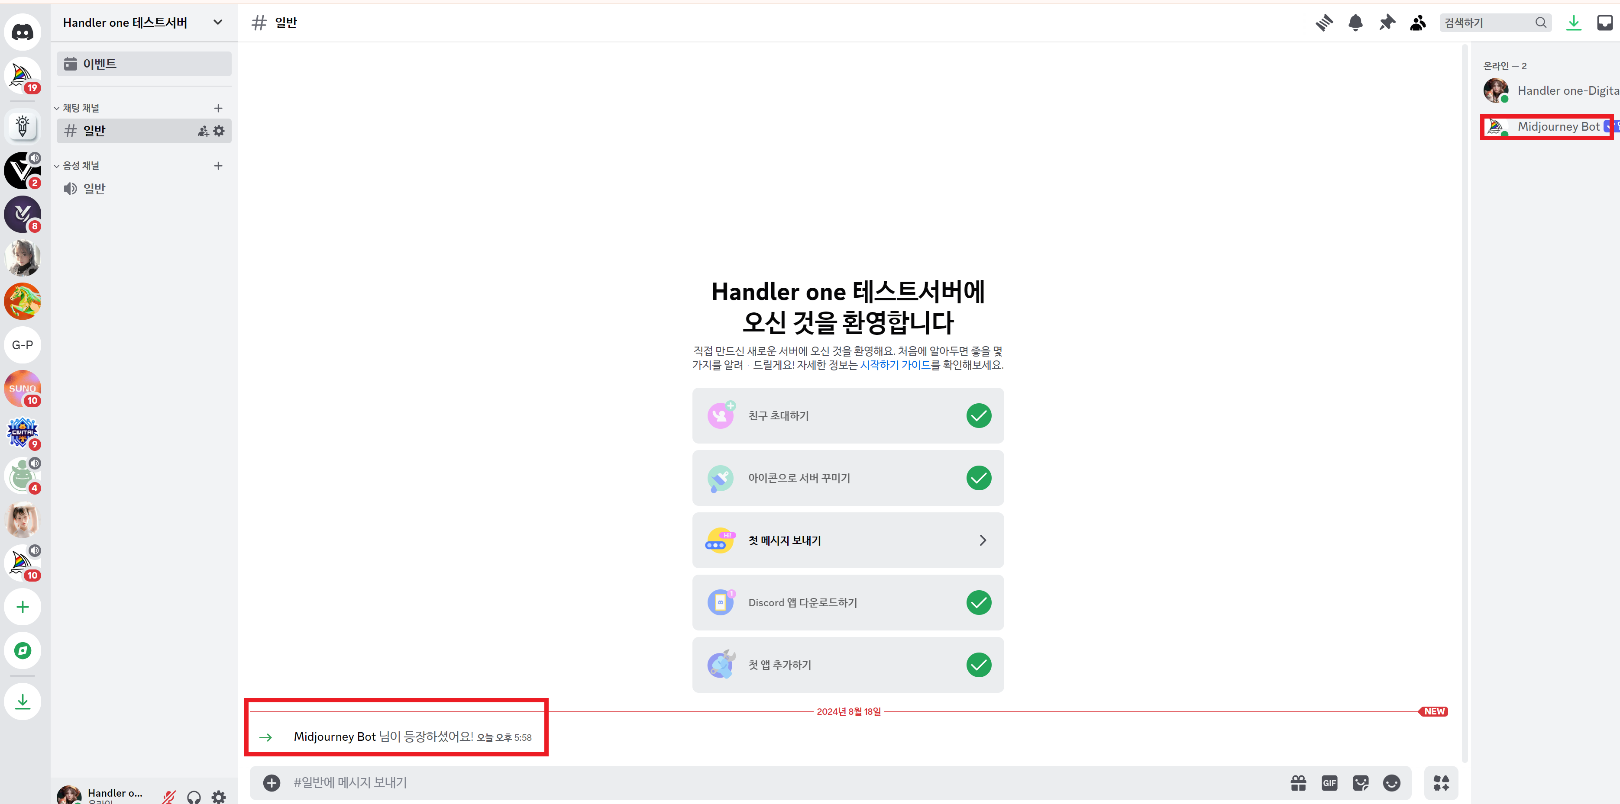Open purple server icon with 8 badge
The width and height of the screenshot is (1620, 804).
click(x=23, y=214)
